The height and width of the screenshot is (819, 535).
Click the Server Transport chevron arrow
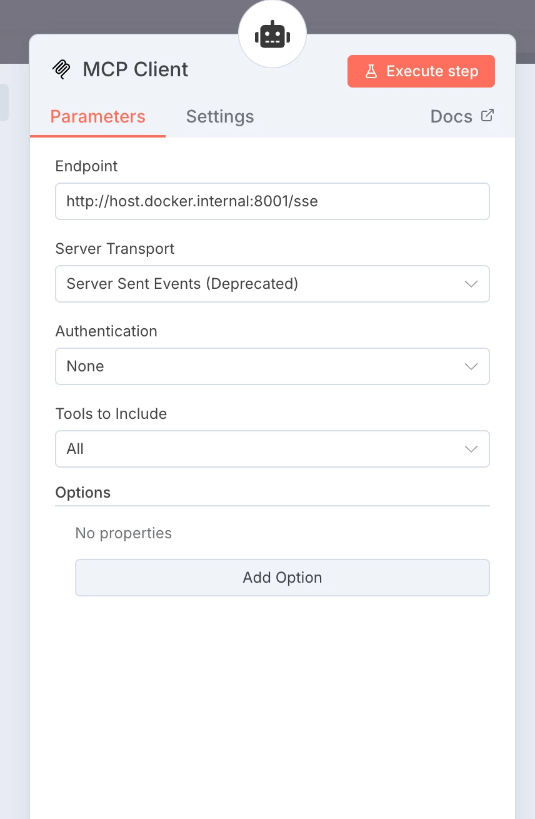coord(471,284)
